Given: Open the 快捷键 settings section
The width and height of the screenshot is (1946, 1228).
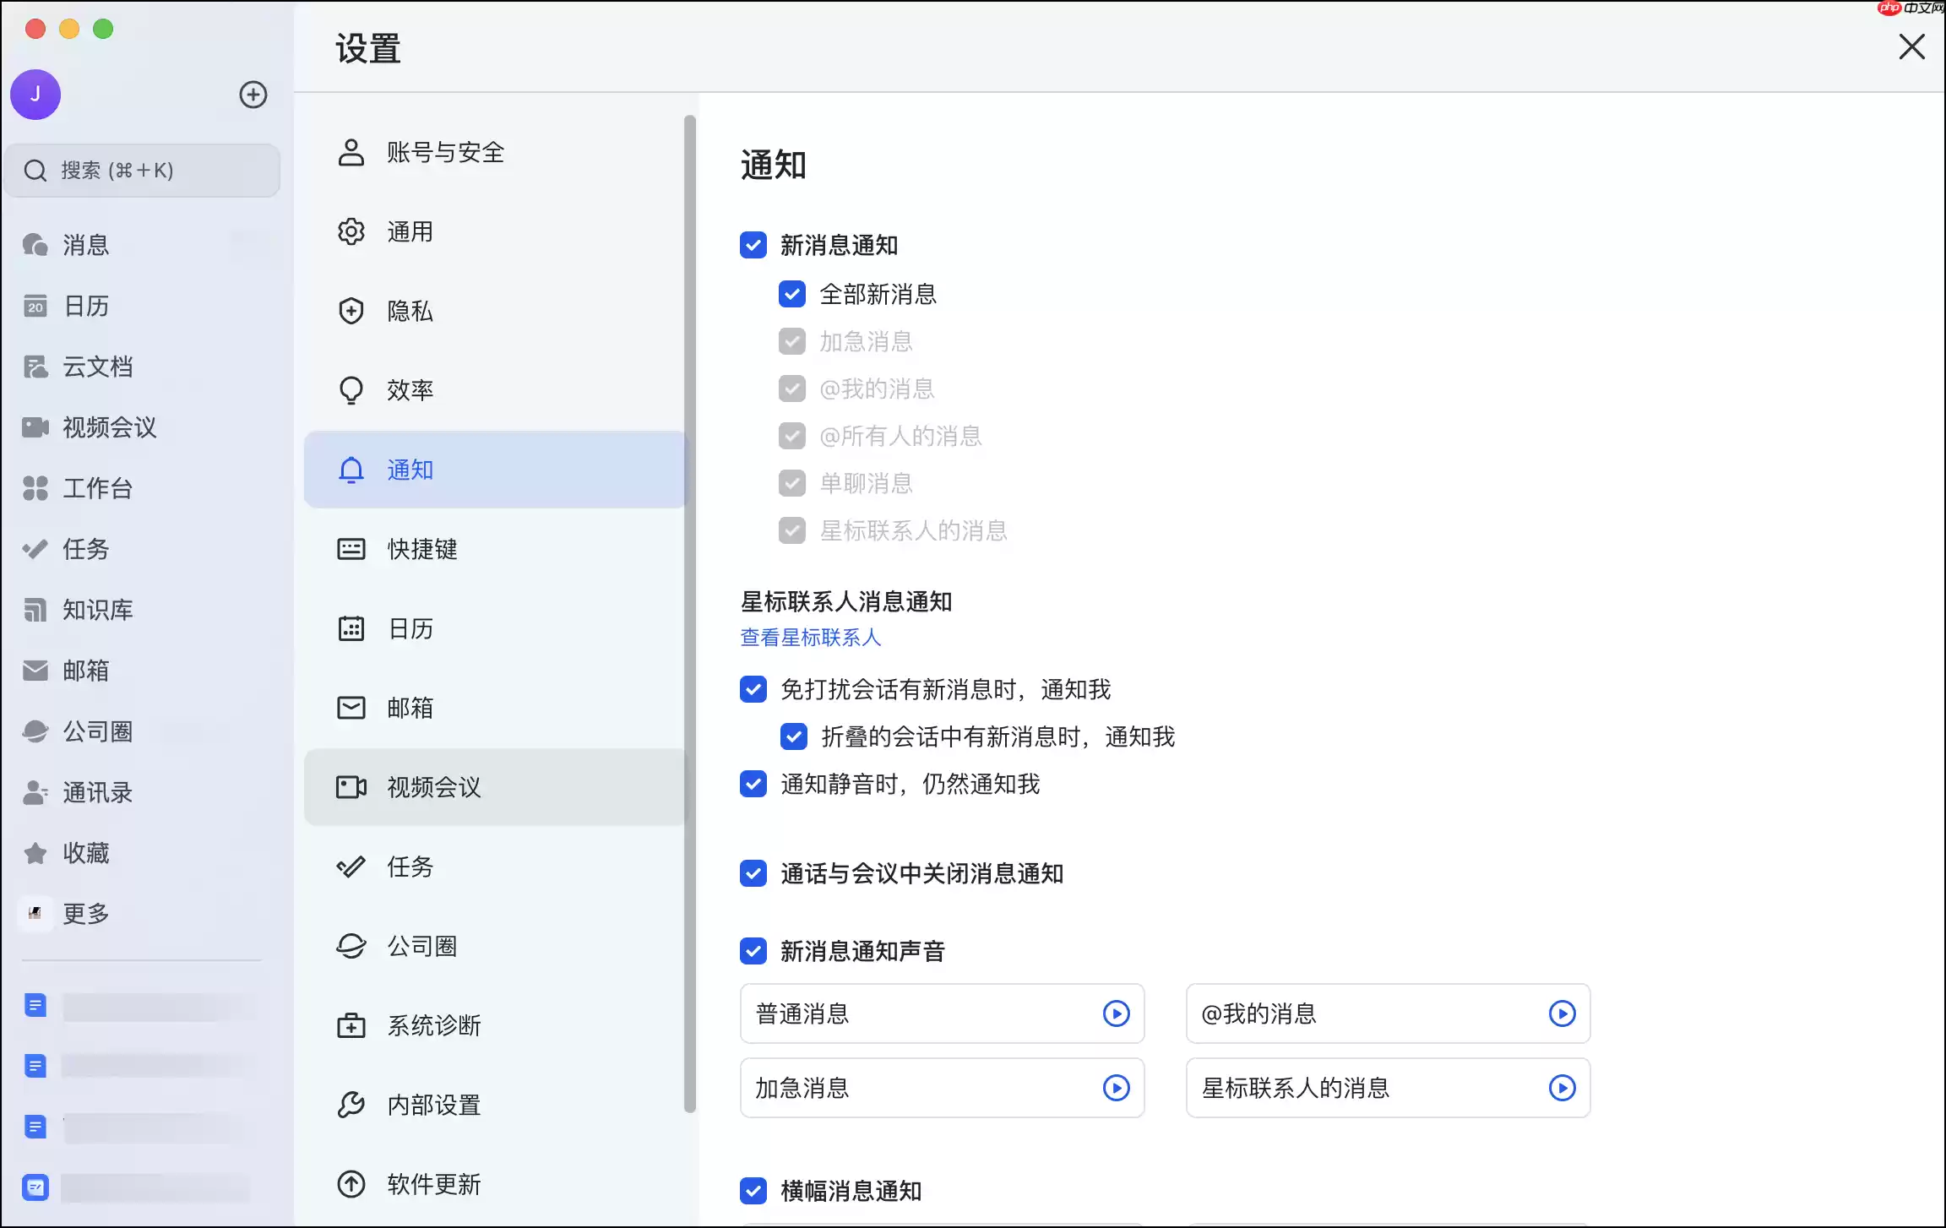Looking at the screenshot, I should [x=422, y=549].
